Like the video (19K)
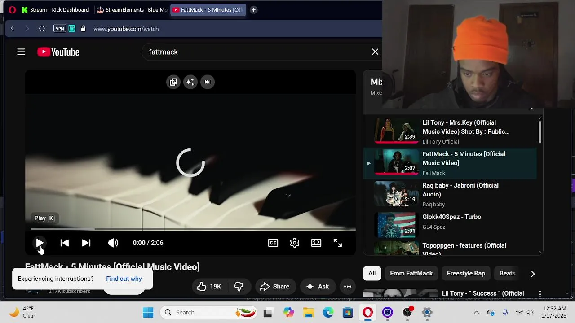Viewport: 575px width, 323px height. (x=210, y=286)
